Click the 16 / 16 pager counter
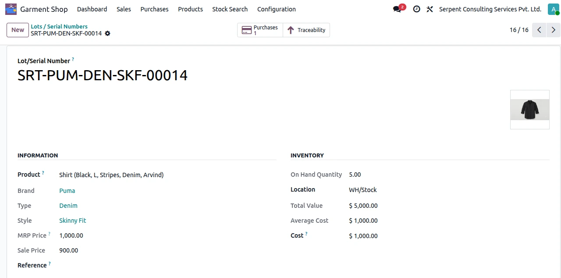This screenshot has width=561, height=278. coord(519,30)
